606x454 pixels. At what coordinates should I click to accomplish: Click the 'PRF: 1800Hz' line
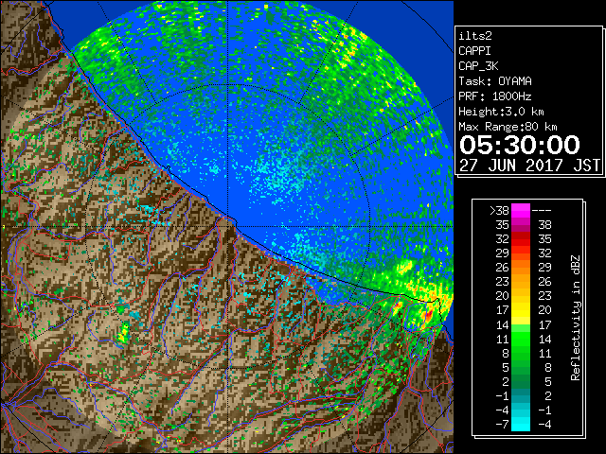pyautogui.click(x=495, y=96)
